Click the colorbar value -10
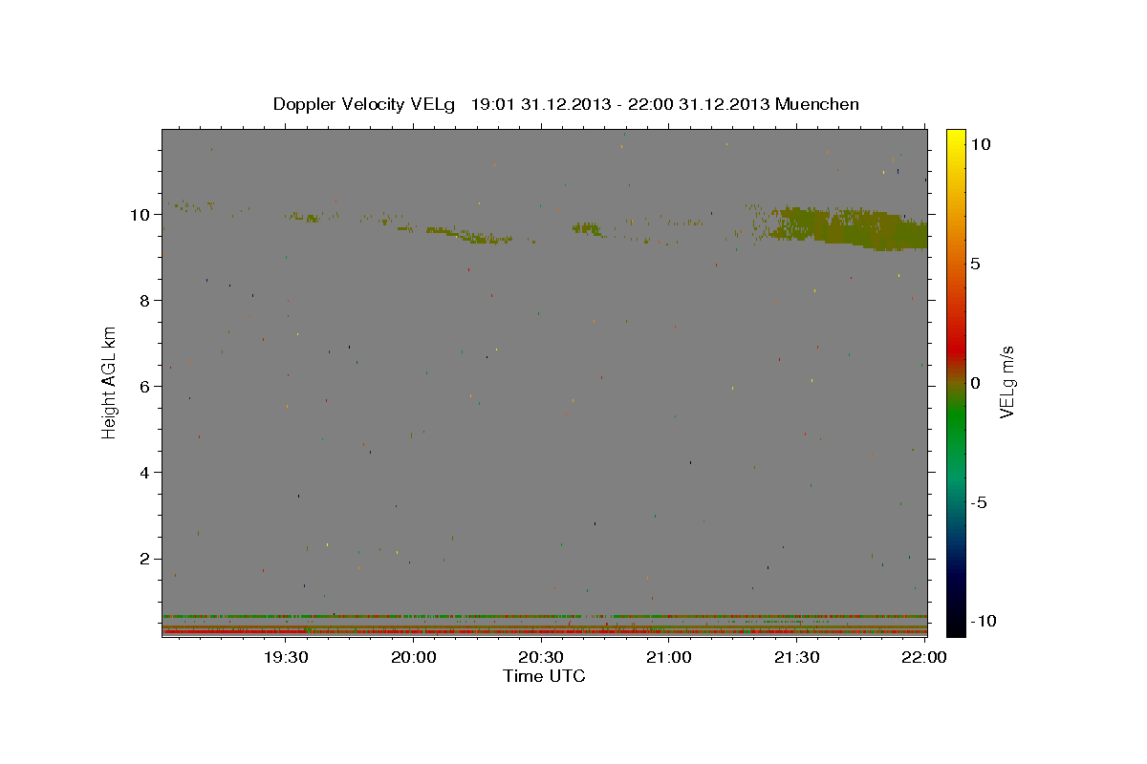The image size is (1147, 764). 983,621
